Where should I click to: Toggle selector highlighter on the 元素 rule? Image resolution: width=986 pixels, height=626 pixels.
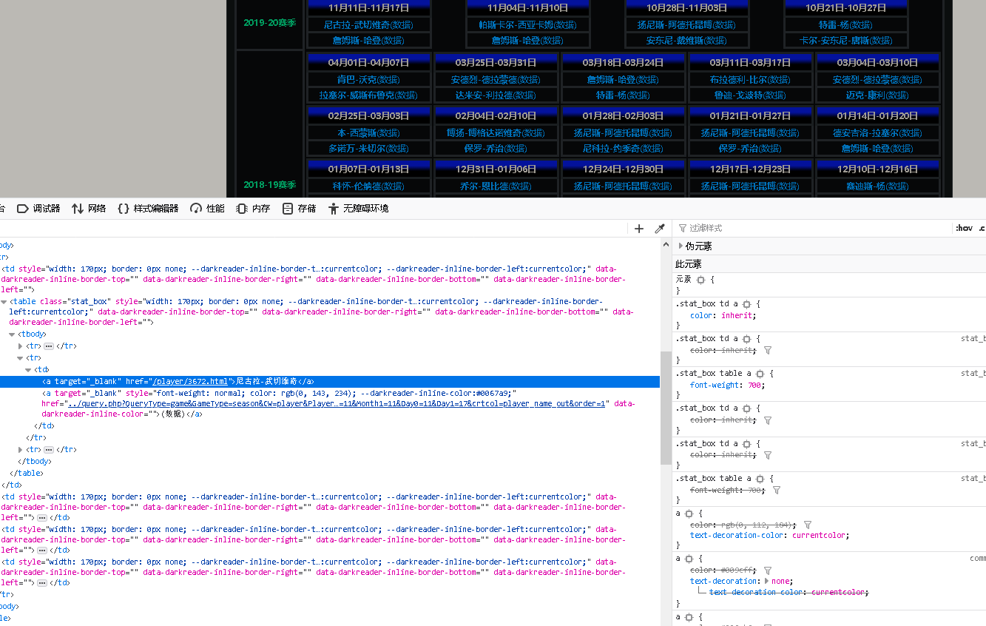[x=700, y=280]
